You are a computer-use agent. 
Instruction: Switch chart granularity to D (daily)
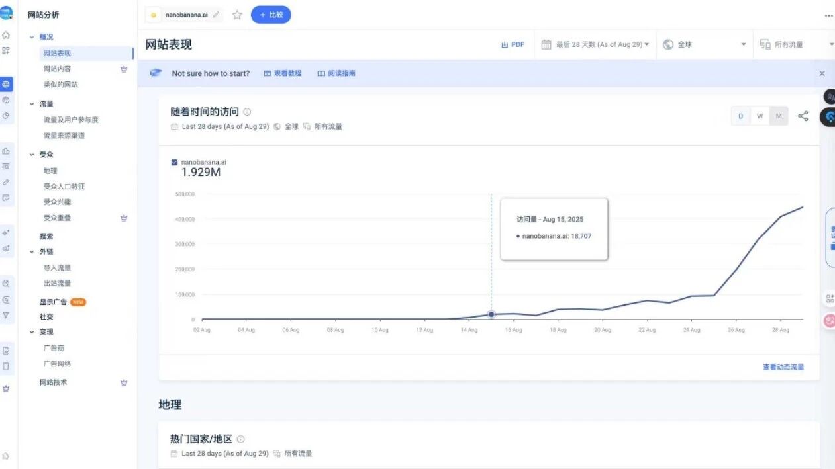click(x=740, y=116)
